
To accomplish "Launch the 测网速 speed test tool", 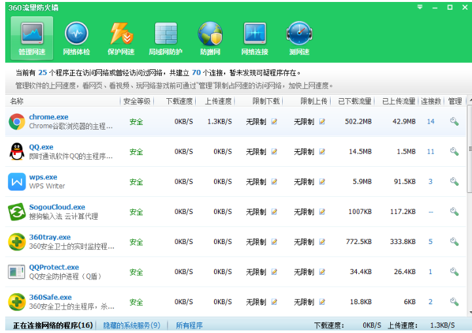I will (299, 38).
